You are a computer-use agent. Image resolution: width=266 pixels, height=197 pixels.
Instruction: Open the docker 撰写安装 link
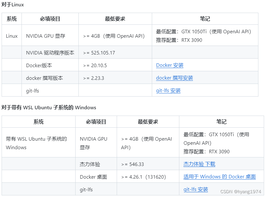[174, 78]
